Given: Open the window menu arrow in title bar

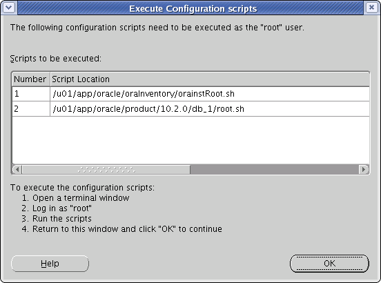Looking at the screenshot, I should pos(9,8).
